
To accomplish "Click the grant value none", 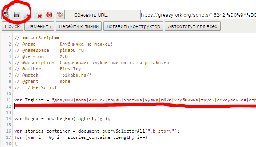I will pyautogui.click(x=65, y=81).
